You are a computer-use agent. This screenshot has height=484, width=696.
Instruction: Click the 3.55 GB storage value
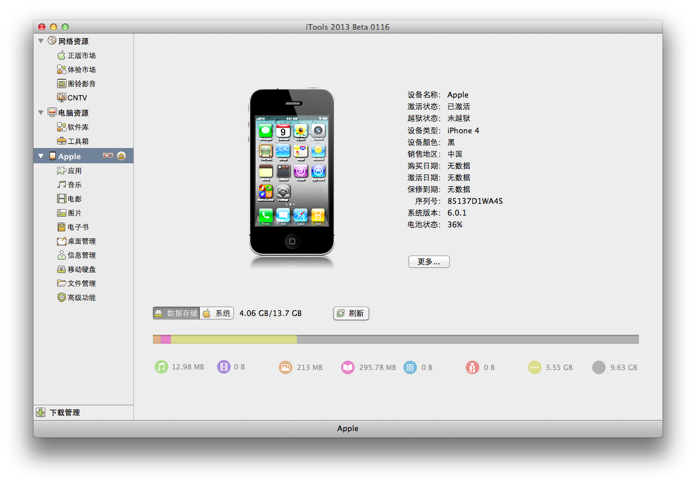point(559,367)
